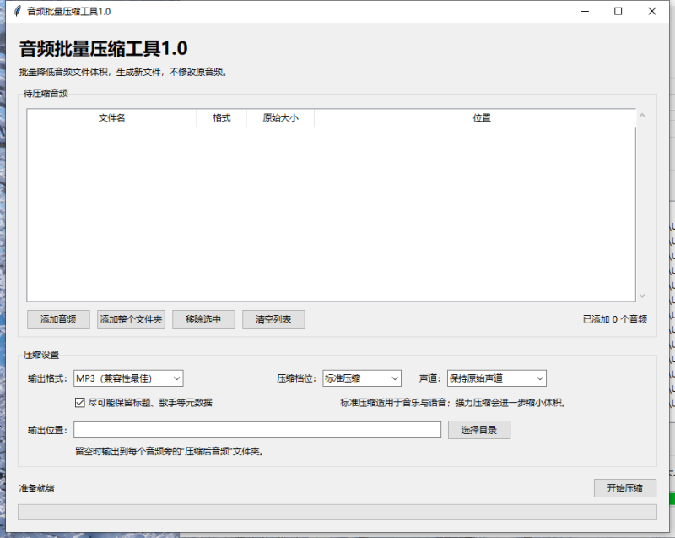
Task: Minimize the window
Action: (585, 11)
